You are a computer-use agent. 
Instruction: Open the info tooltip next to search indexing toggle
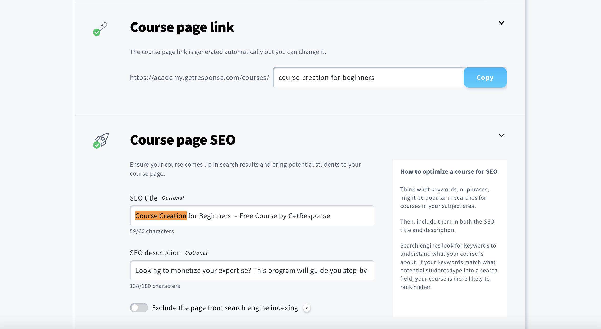click(x=307, y=308)
